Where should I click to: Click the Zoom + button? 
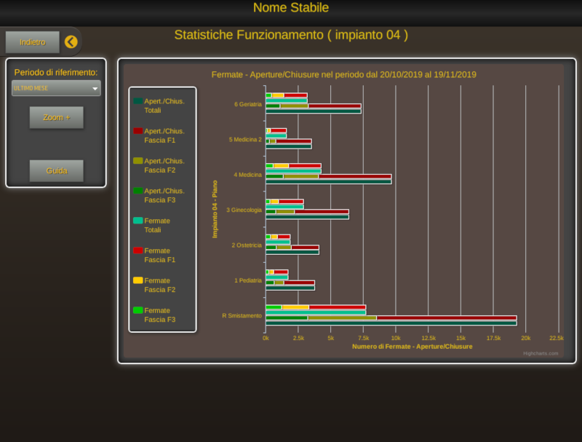pyautogui.click(x=57, y=117)
